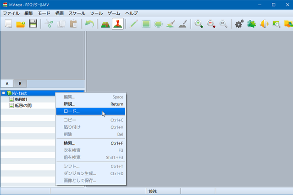Select the 転移の間 map

pyautogui.click(x=23, y=106)
